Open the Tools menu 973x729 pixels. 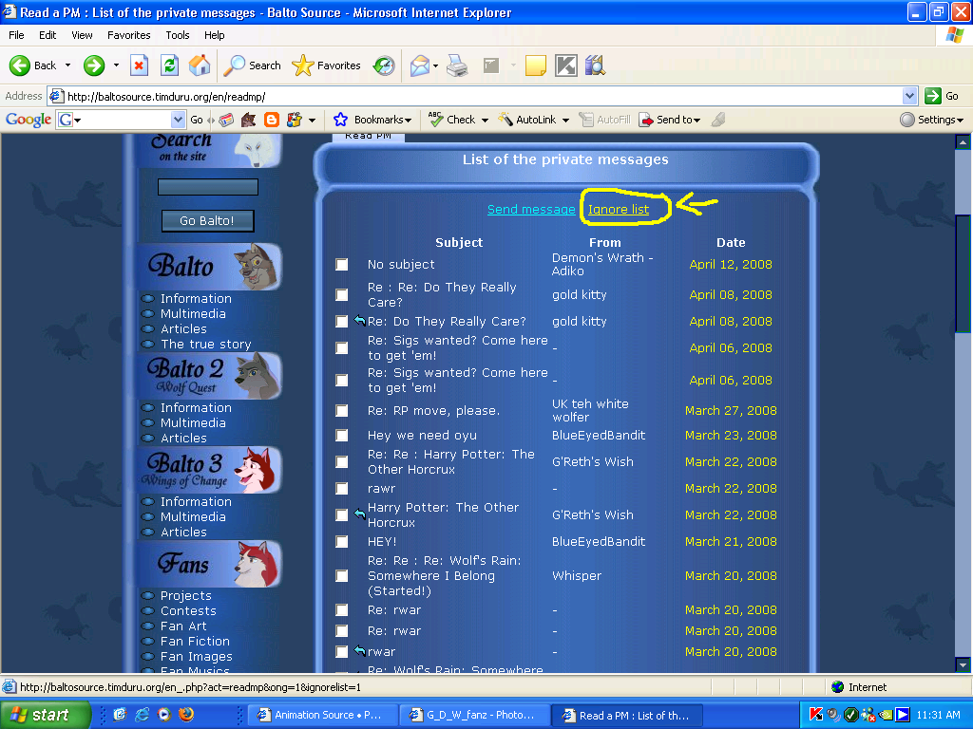178,35
